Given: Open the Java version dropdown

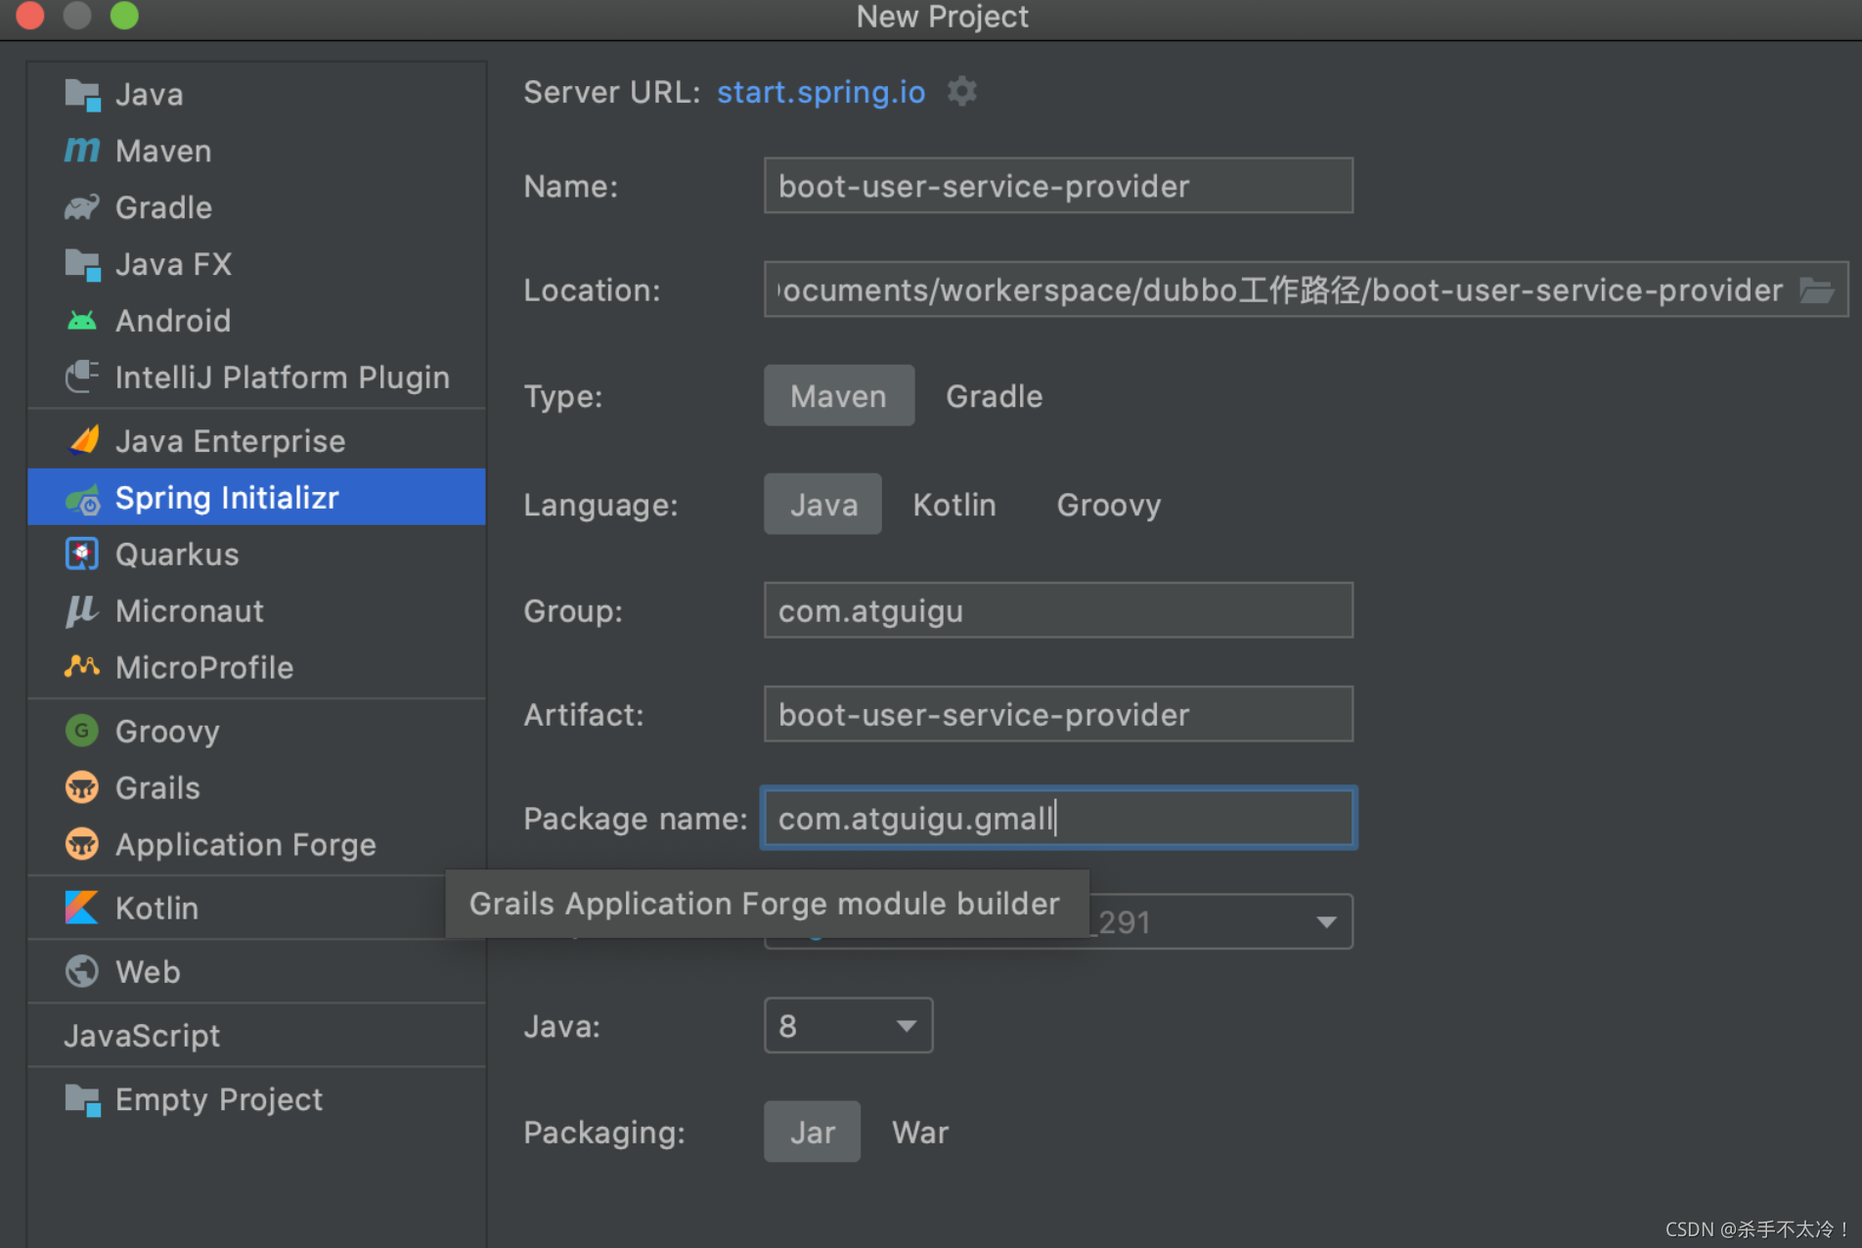Looking at the screenshot, I should (848, 1026).
